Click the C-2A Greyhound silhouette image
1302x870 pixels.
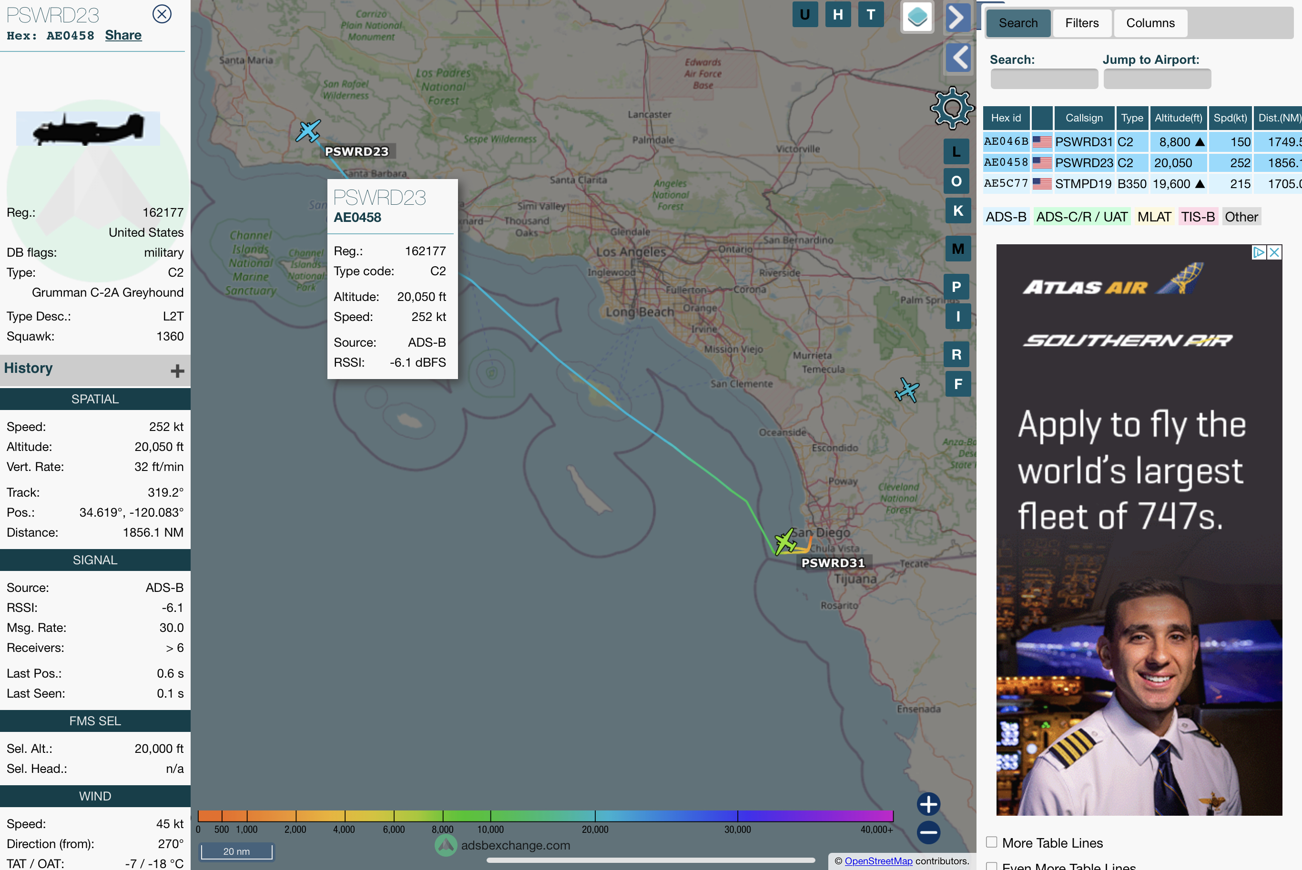pos(88,129)
